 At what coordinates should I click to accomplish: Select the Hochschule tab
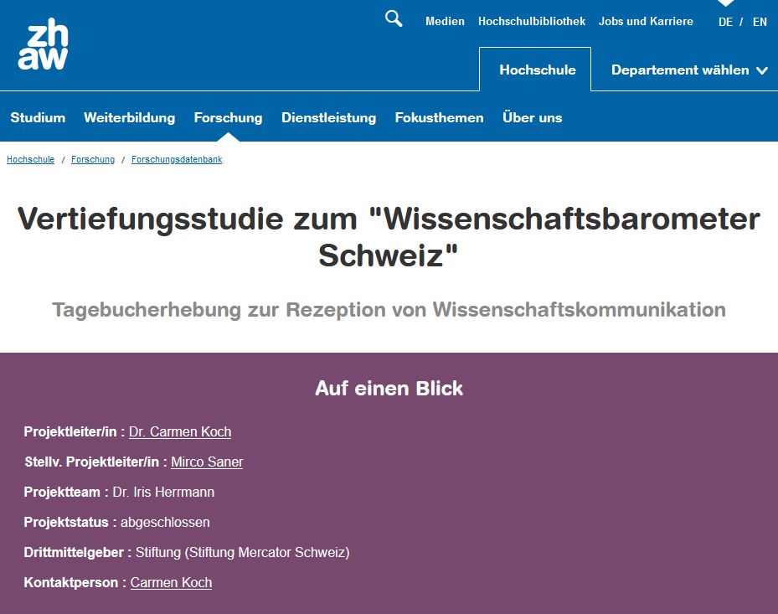tap(537, 70)
